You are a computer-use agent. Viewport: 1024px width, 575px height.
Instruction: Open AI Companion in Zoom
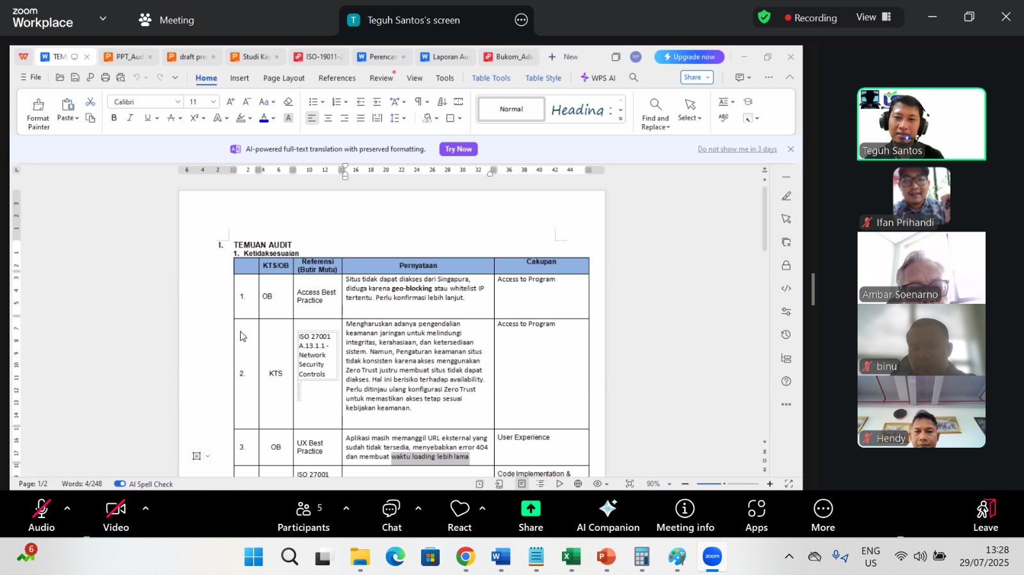click(x=607, y=515)
